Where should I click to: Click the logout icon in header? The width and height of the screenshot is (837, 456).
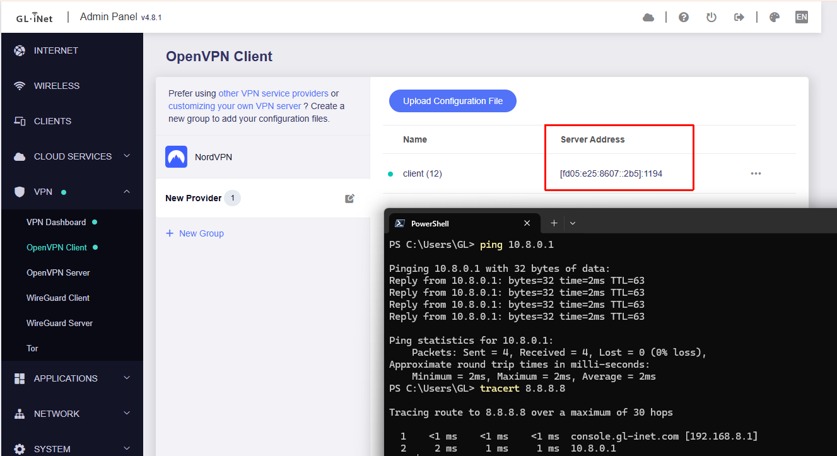(739, 18)
